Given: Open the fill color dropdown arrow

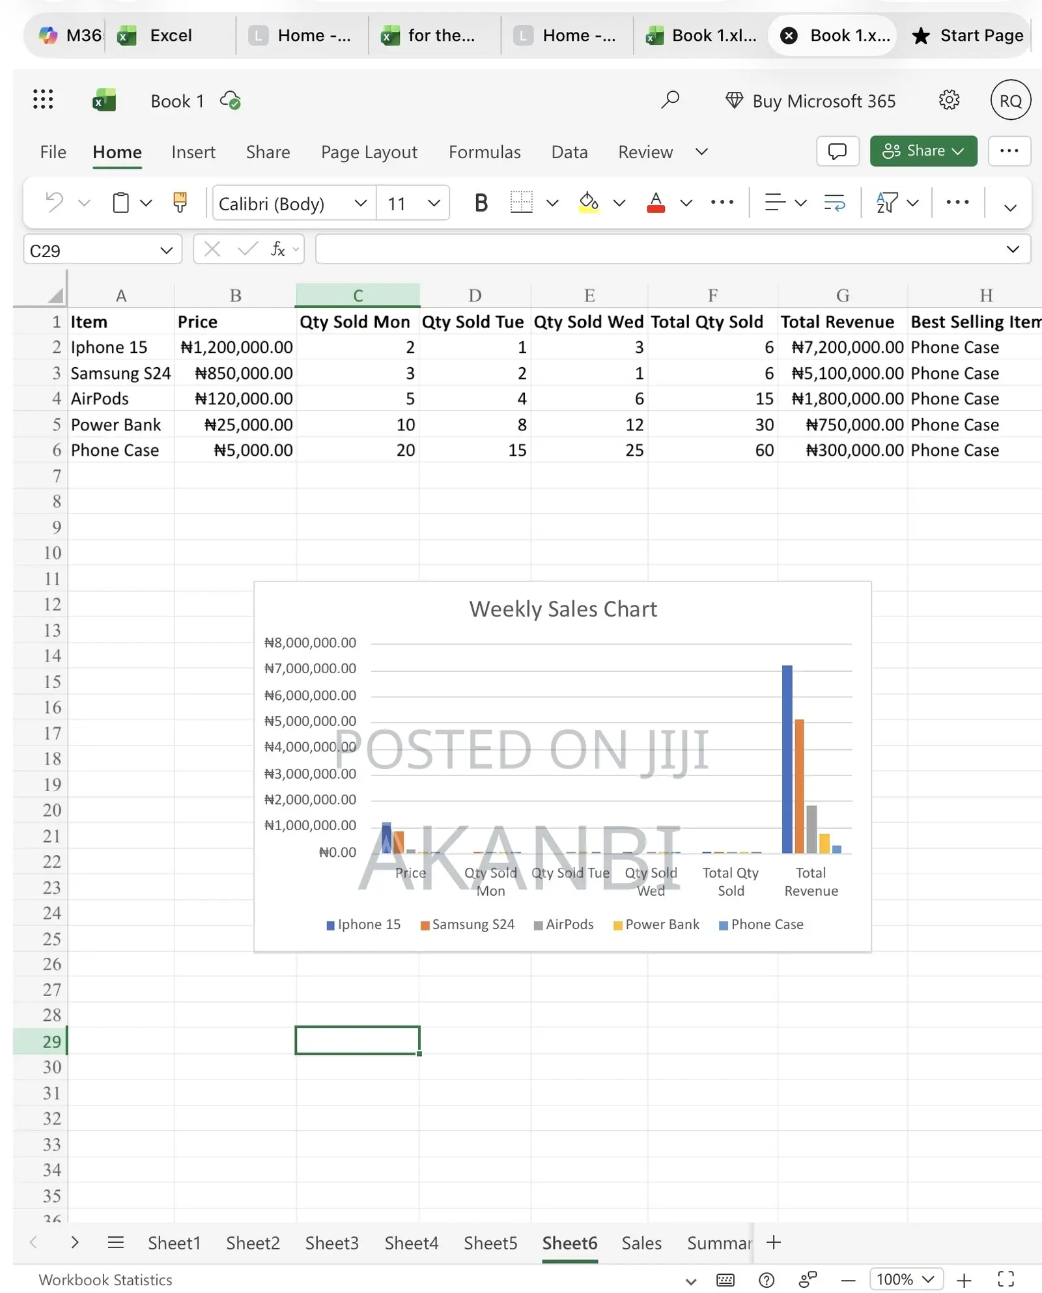Looking at the screenshot, I should pyautogui.click(x=619, y=202).
